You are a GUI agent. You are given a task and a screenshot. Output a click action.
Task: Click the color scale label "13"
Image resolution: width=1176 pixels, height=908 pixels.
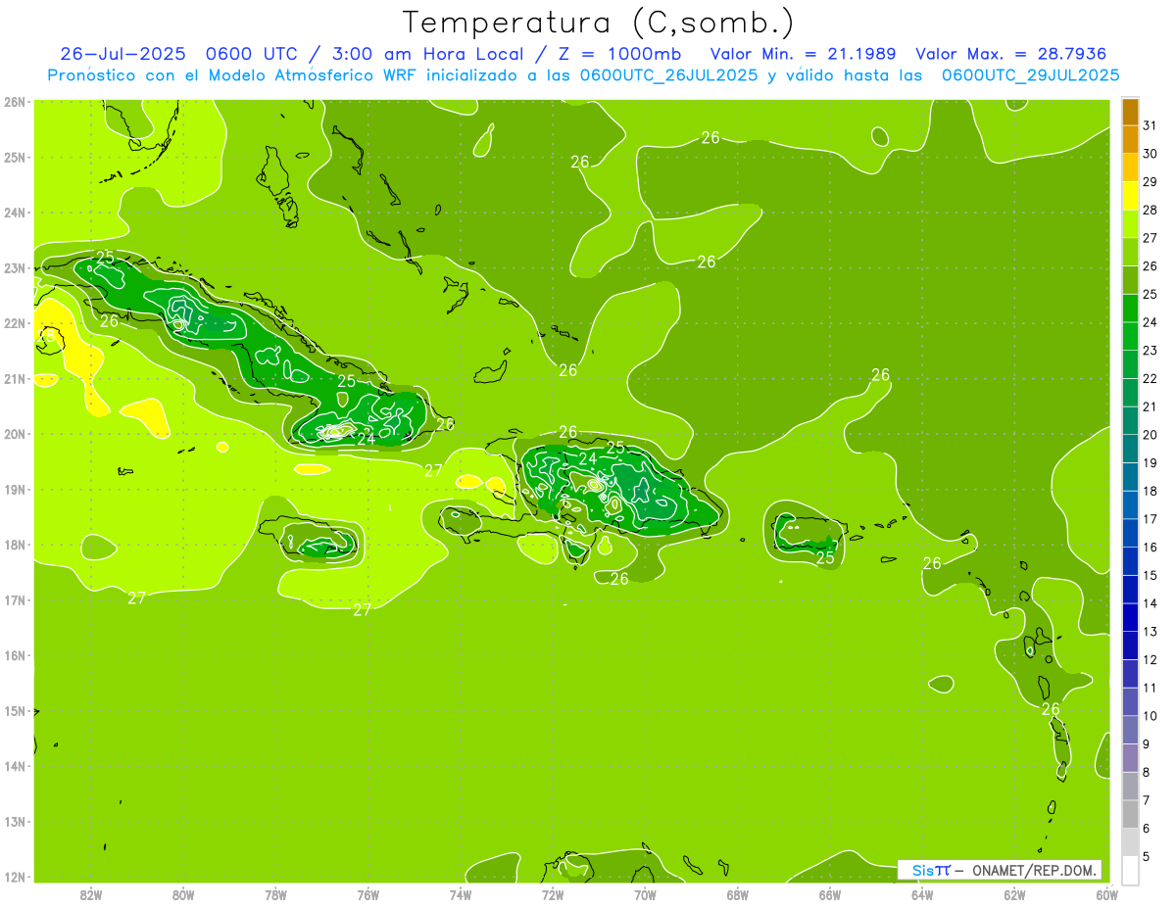coord(1151,632)
